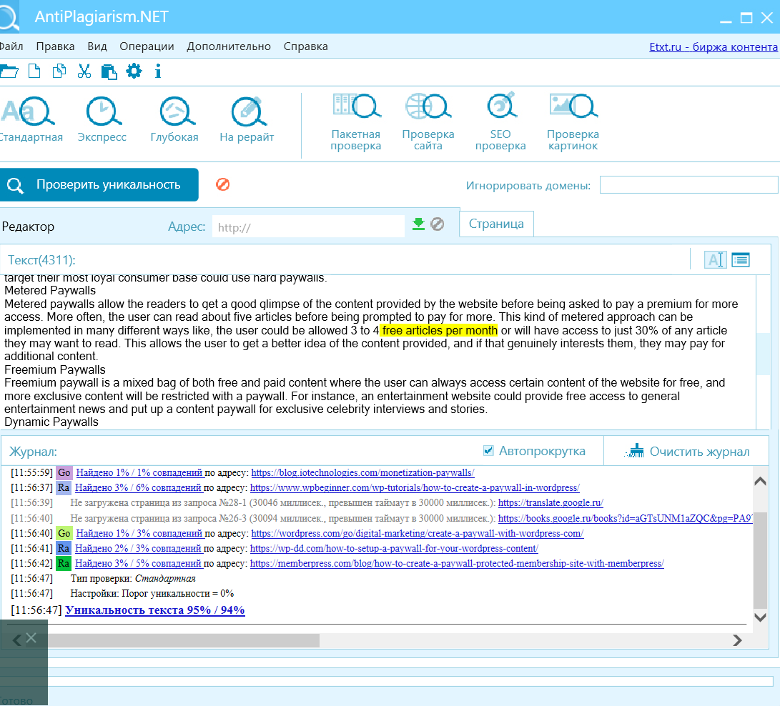This screenshot has height=706, width=780.
Task: Launch the Глубокая check
Action: point(174,119)
